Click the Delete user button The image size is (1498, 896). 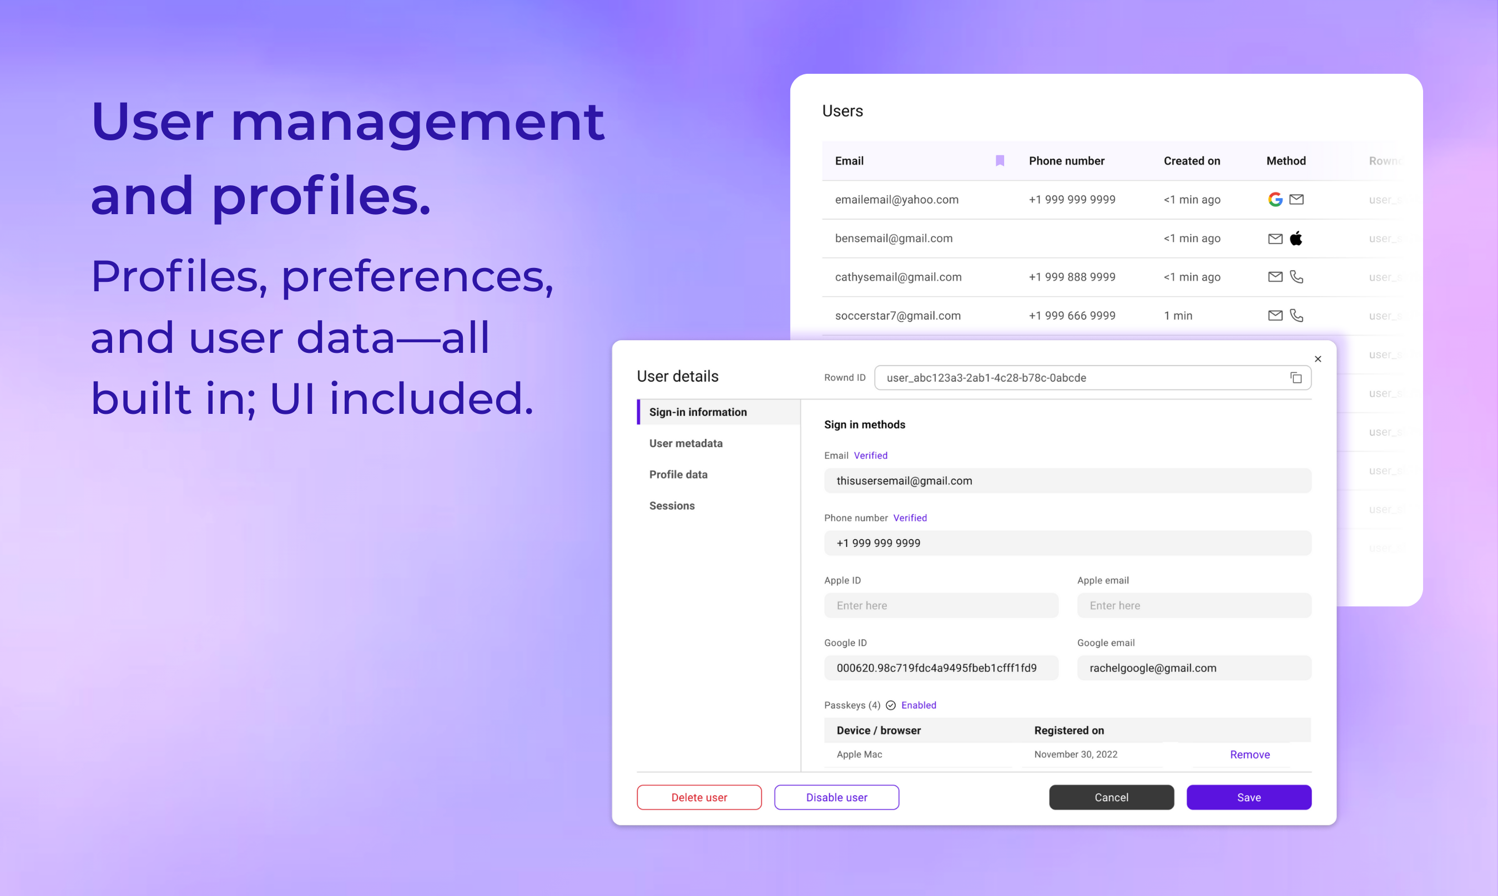[699, 797]
